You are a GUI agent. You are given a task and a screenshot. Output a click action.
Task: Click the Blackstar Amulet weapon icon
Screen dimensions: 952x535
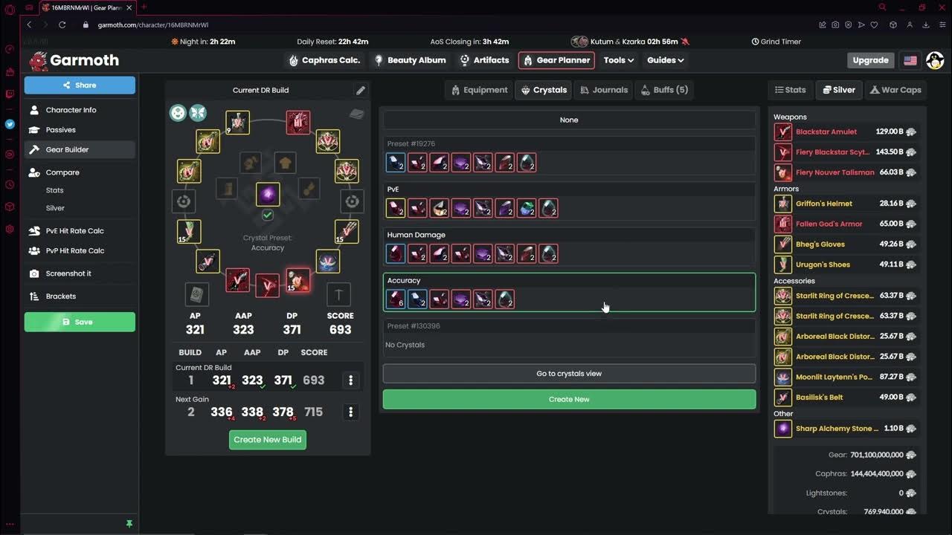click(783, 132)
